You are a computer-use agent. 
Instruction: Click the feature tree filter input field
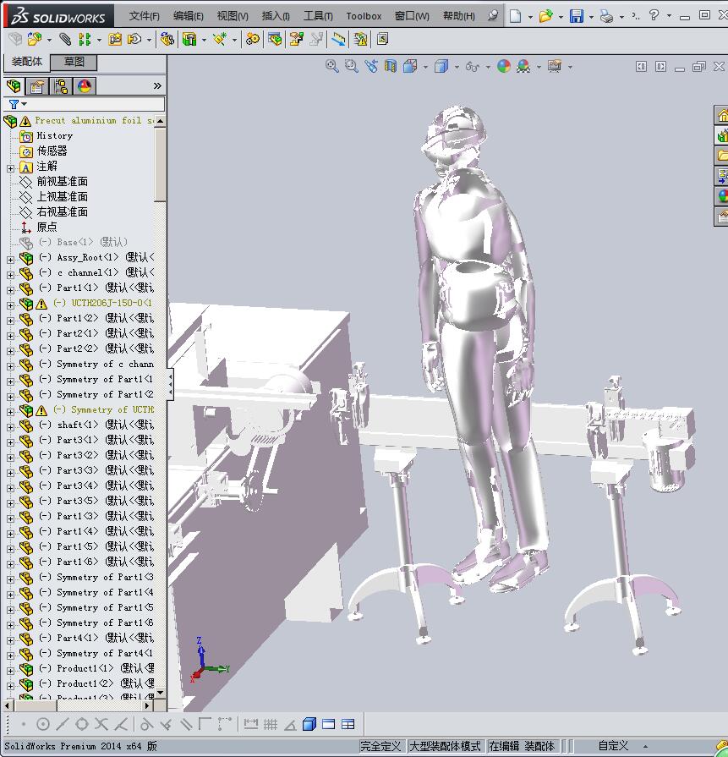(x=93, y=104)
